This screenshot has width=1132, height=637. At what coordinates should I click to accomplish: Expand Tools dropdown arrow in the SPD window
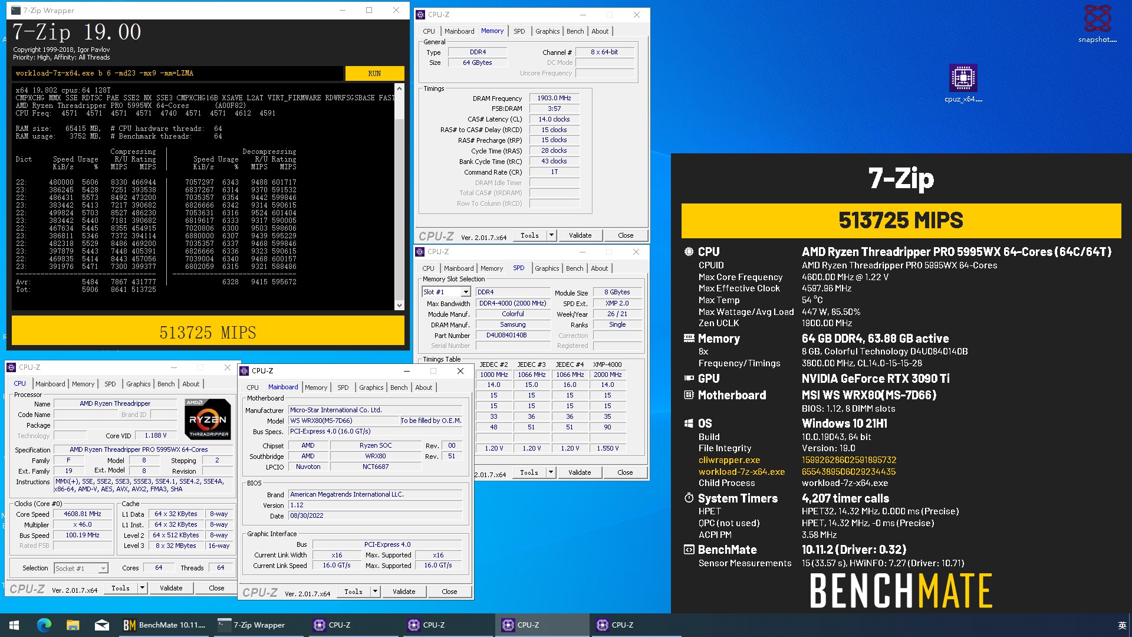pyautogui.click(x=551, y=472)
